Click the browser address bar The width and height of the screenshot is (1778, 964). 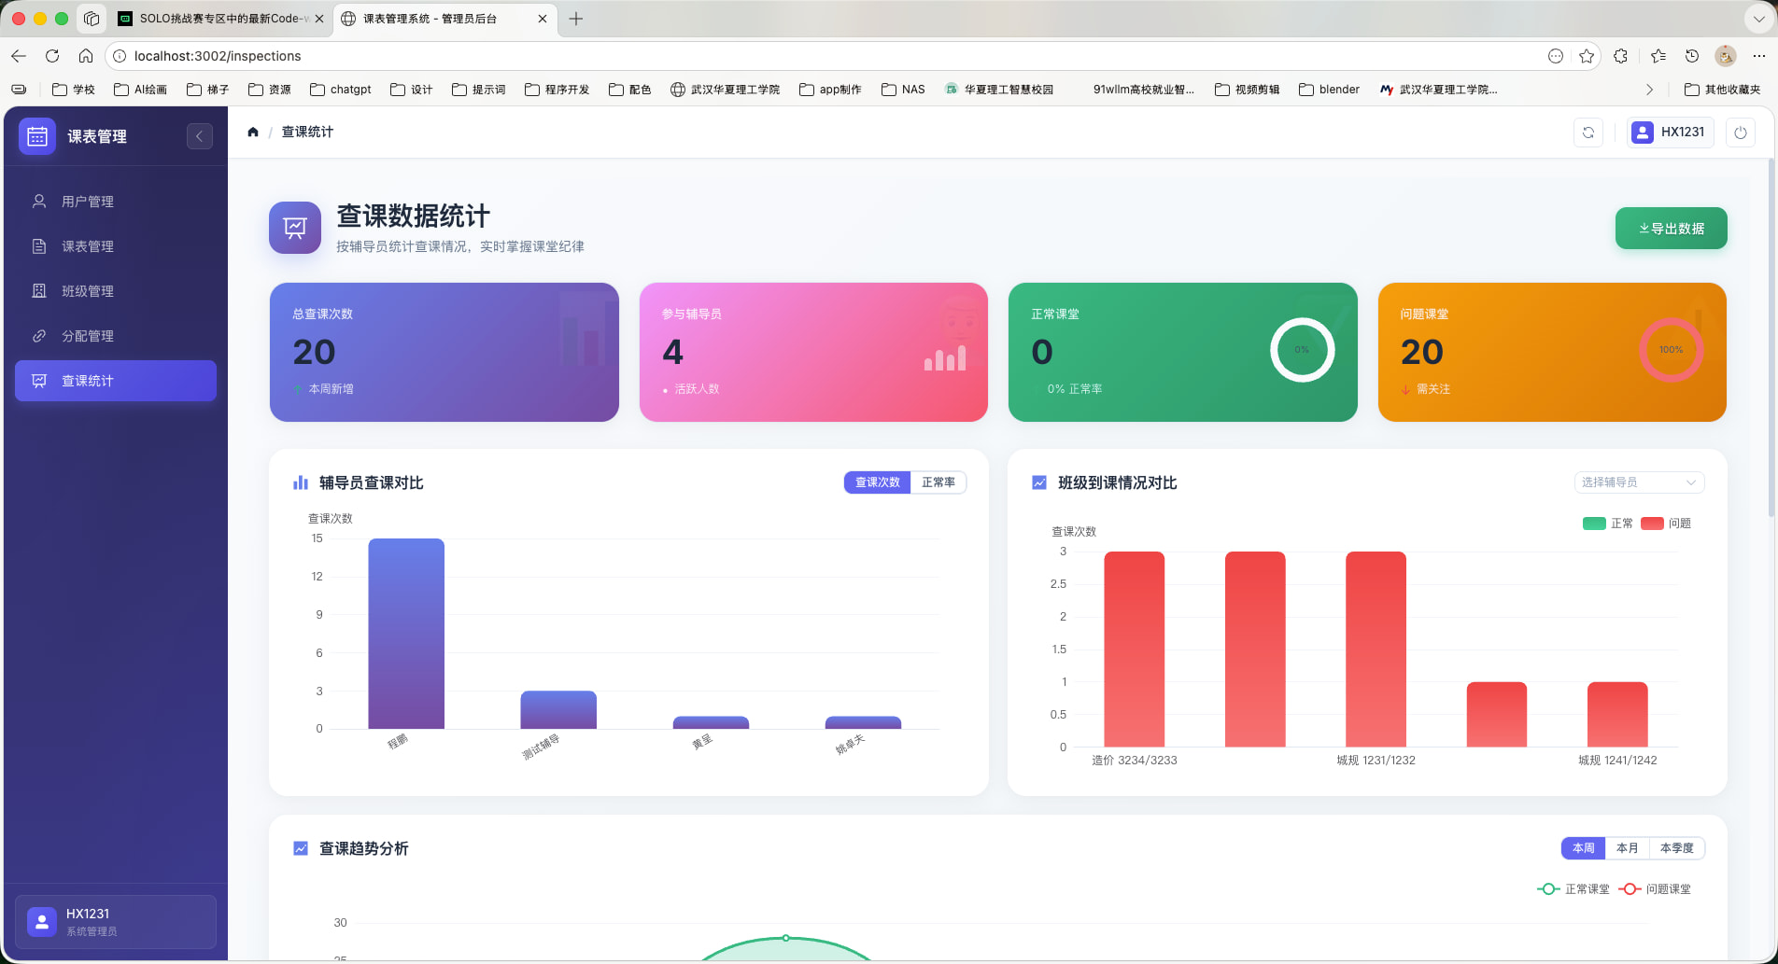822,56
